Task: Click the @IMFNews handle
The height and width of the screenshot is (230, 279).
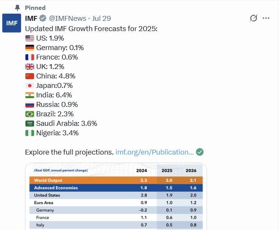Action: click(x=66, y=19)
